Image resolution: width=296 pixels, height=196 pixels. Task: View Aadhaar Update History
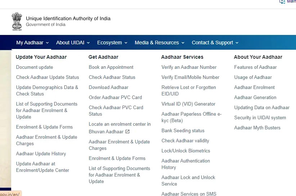[41, 154]
